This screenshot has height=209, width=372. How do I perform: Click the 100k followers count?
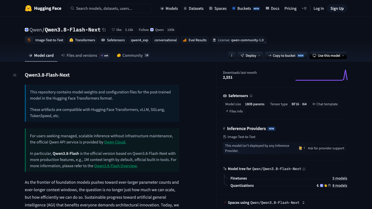(x=171, y=30)
